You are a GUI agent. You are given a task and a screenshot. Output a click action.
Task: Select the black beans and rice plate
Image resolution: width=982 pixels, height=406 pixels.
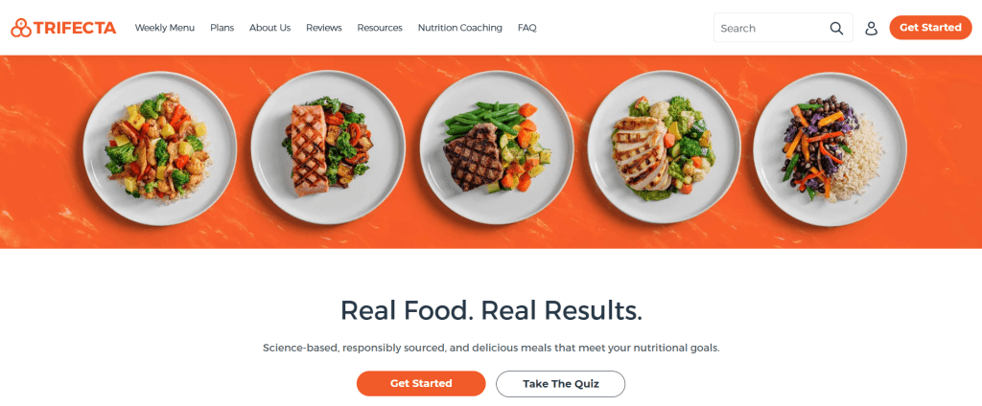click(x=830, y=148)
